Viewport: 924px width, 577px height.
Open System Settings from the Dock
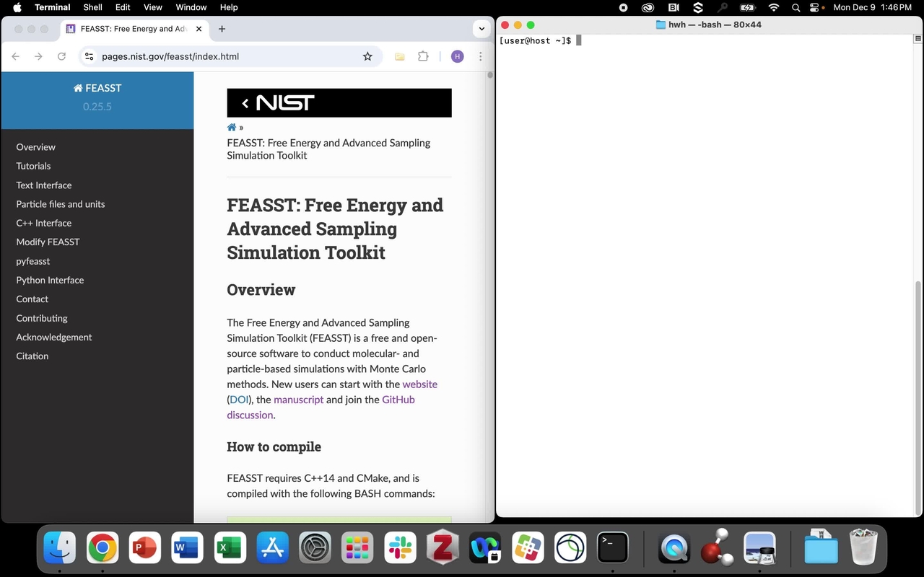[x=315, y=548]
